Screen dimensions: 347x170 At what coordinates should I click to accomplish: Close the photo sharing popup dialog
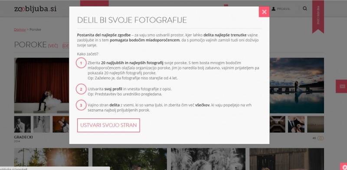[x=264, y=12]
